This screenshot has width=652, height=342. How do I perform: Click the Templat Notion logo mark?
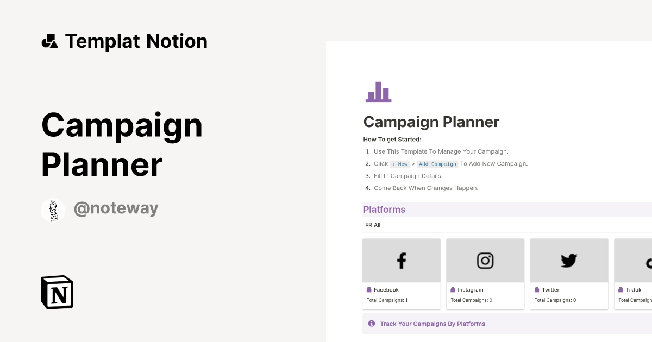coord(50,41)
